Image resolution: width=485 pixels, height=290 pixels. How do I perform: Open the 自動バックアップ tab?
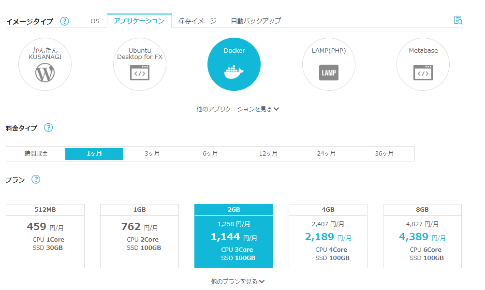pos(255,21)
